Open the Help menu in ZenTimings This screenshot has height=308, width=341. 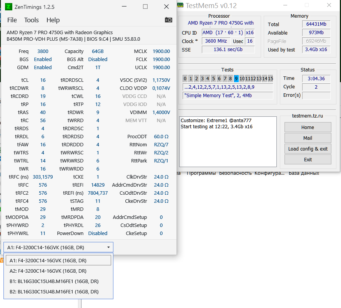pyautogui.click(x=53, y=20)
